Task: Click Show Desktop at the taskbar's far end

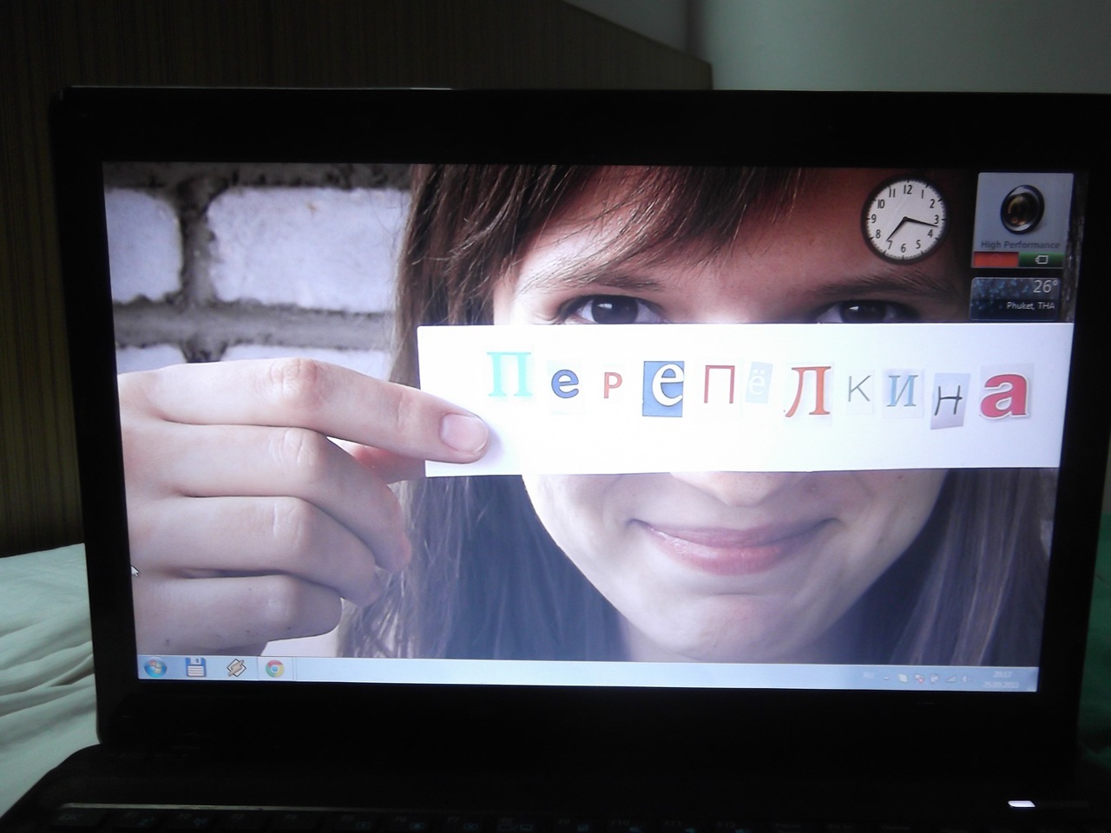Action: click(x=1035, y=679)
